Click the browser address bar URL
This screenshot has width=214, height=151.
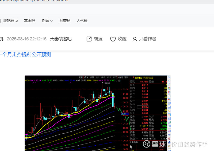[x=34, y=1]
